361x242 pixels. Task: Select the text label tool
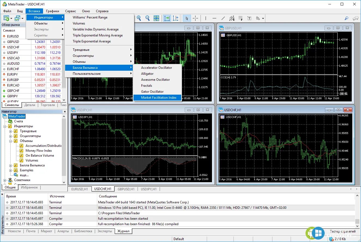(249, 18)
